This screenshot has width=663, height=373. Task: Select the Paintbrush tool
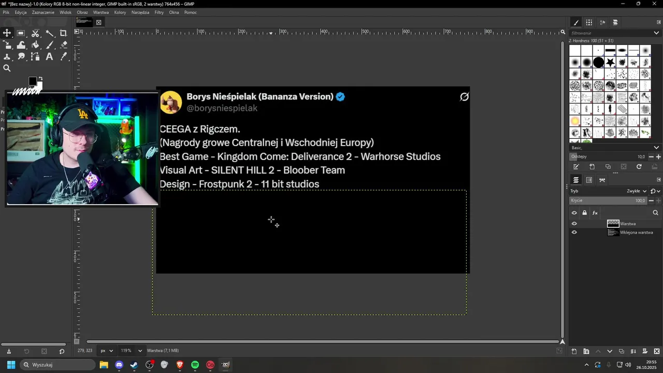tap(50, 45)
